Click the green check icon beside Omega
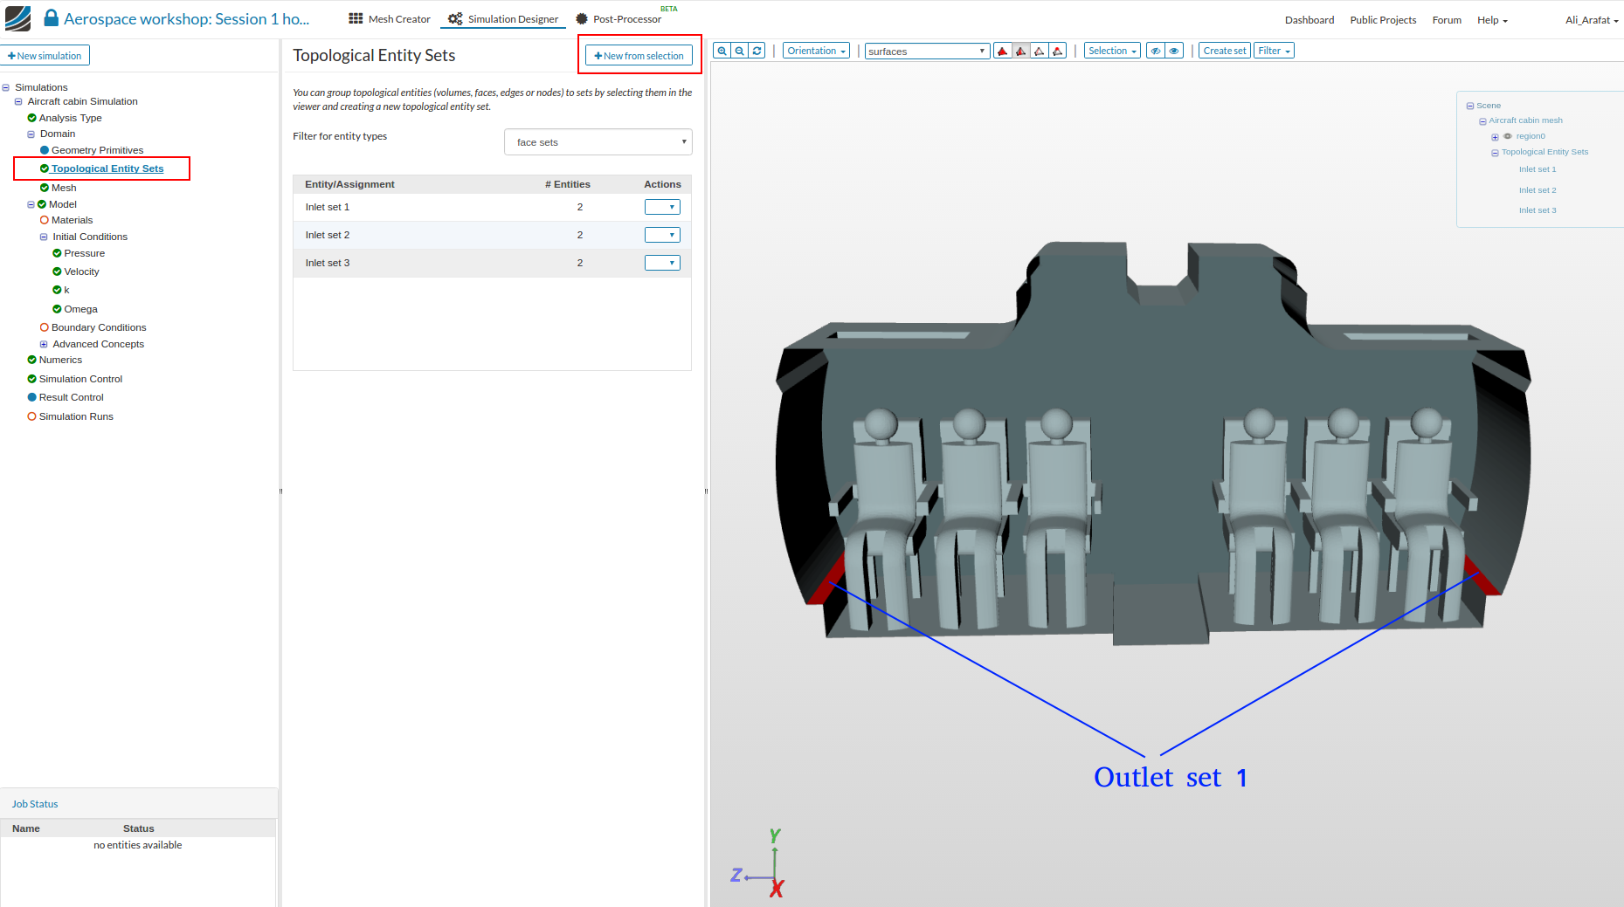The height and width of the screenshot is (907, 1624). (57, 309)
